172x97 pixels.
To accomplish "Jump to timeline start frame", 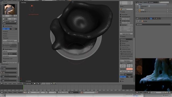I will click(x=59, y=92).
